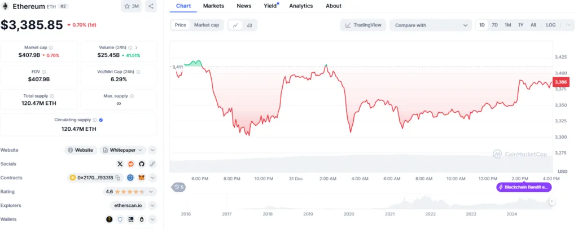The height and width of the screenshot is (229, 578).
Task: Click the Max. supply info icon
Action: point(132,96)
